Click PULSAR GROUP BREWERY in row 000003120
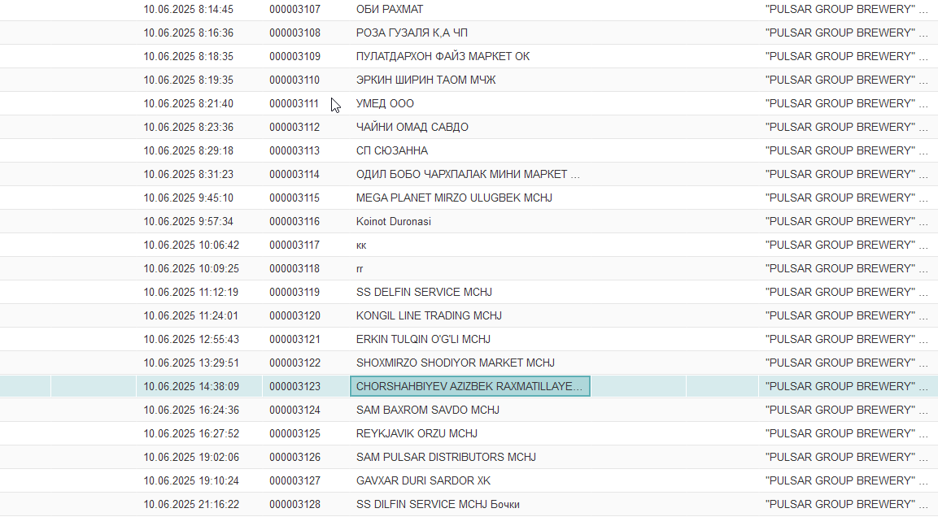938x517 pixels. click(x=846, y=315)
